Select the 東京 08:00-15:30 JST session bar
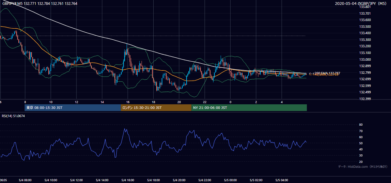Viewport: 391px width, 183px height. pos(73,108)
